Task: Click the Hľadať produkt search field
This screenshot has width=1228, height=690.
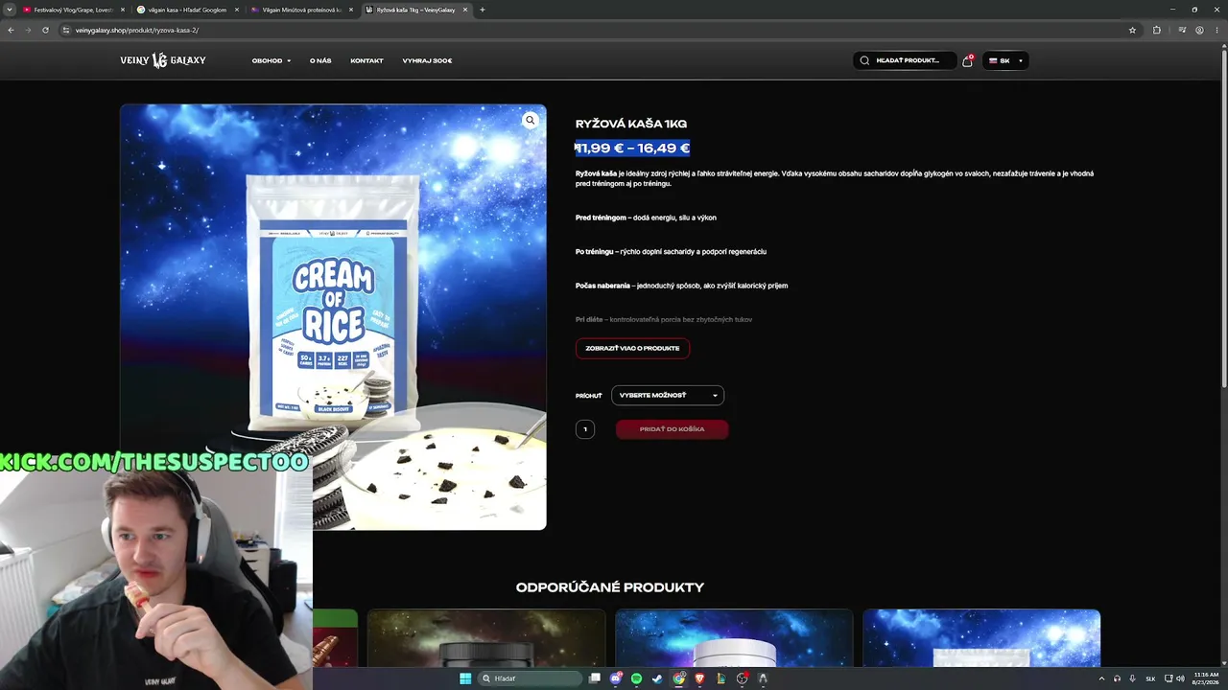Action: [x=905, y=60]
